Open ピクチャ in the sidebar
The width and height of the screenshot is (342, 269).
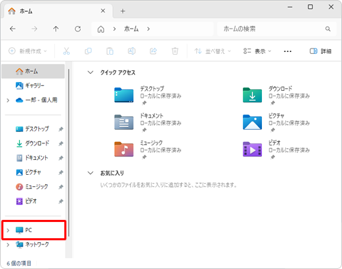(28, 172)
